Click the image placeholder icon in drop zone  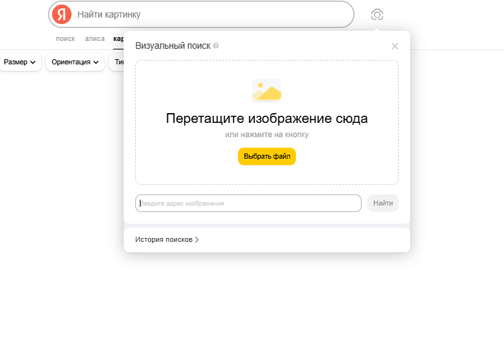pos(267,90)
